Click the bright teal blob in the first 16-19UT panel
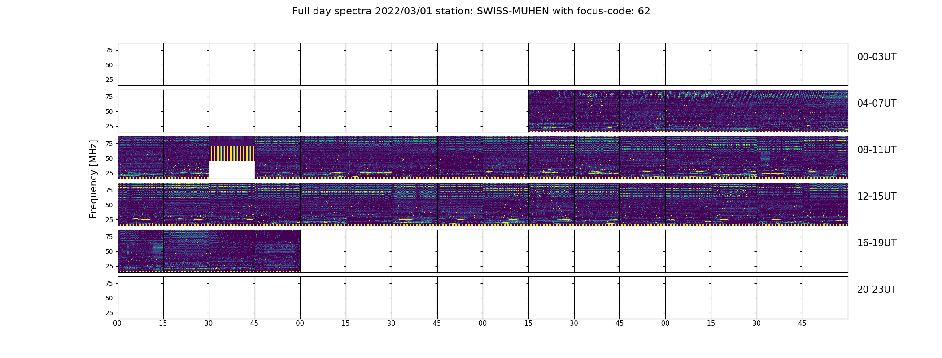 tap(157, 251)
